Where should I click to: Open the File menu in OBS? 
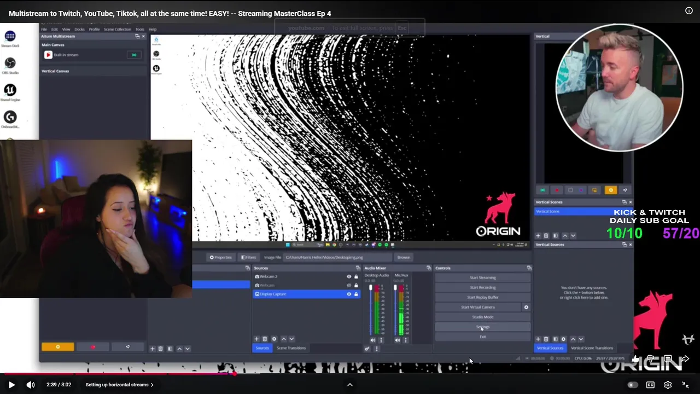pos(44,29)
